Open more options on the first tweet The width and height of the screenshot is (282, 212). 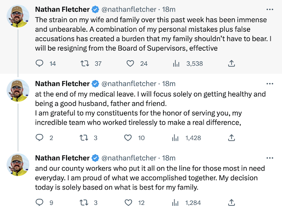[269, 9]
